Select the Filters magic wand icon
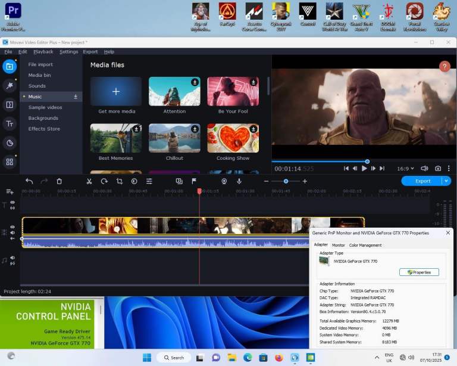The width and height of the screenshot is (457, 366). (10, 86)
